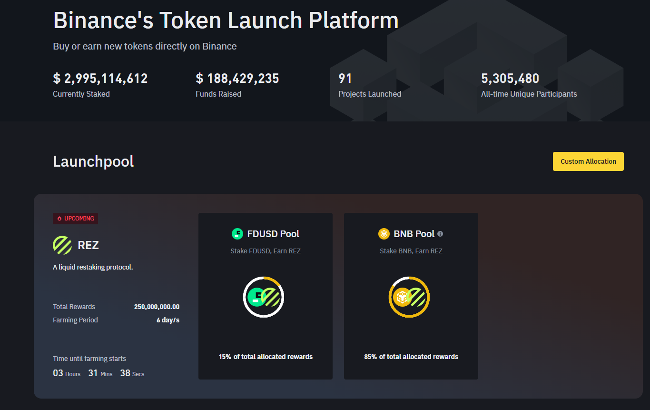
Task: Click the green FDUSD coin icon in the pool title
Action: [237, 234]
